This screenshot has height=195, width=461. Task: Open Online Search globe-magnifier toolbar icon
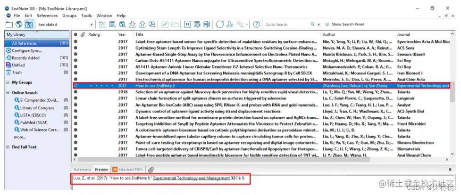pyautogui.click(x=122, y=24)
